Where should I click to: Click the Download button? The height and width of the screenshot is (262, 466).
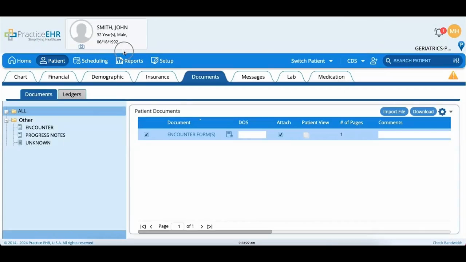[423, 112]
